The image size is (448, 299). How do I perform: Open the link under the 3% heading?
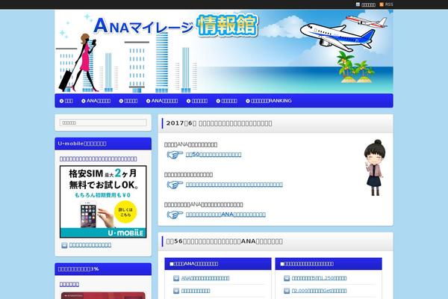69,284
